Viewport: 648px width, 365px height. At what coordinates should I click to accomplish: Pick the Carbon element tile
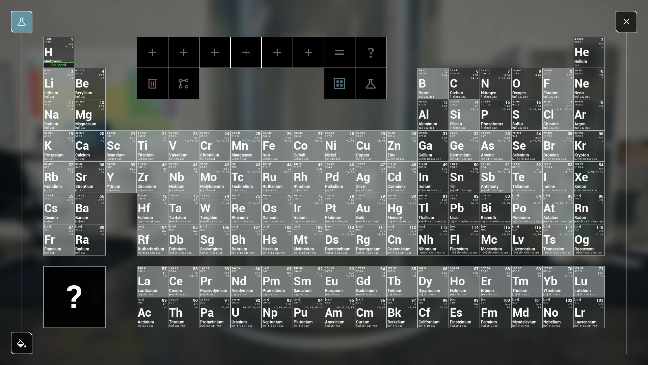464,83
